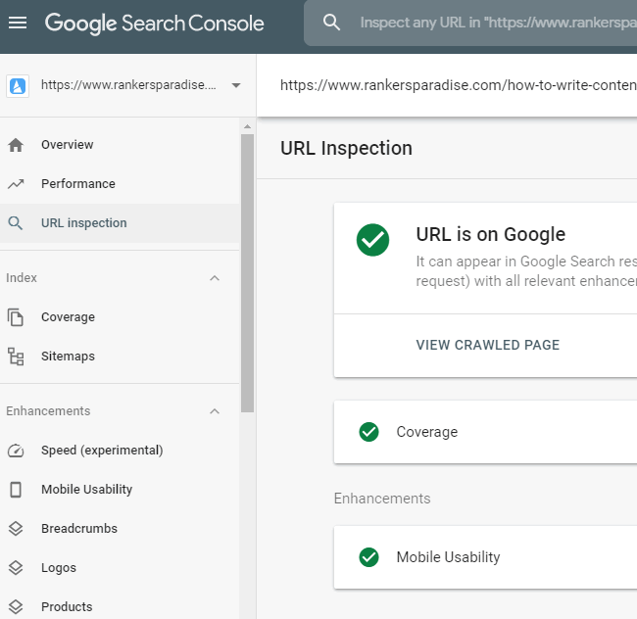Click the Coverage pages icon in sidebar
637x619 pixels.
(x=16, y=317)
